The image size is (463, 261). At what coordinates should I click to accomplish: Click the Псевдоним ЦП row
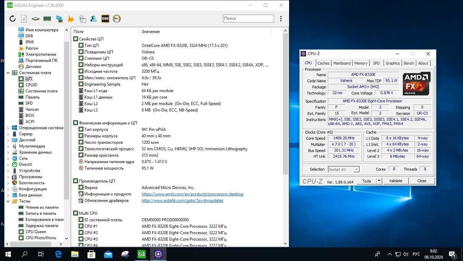[177, 52]
